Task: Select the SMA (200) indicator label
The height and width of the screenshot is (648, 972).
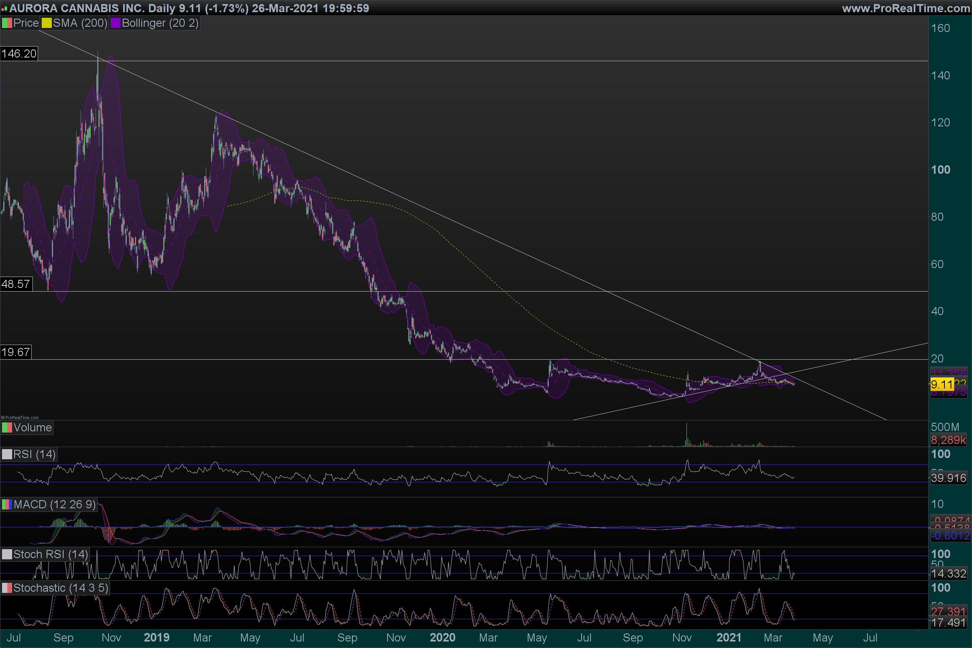Action: pos(80,23)
